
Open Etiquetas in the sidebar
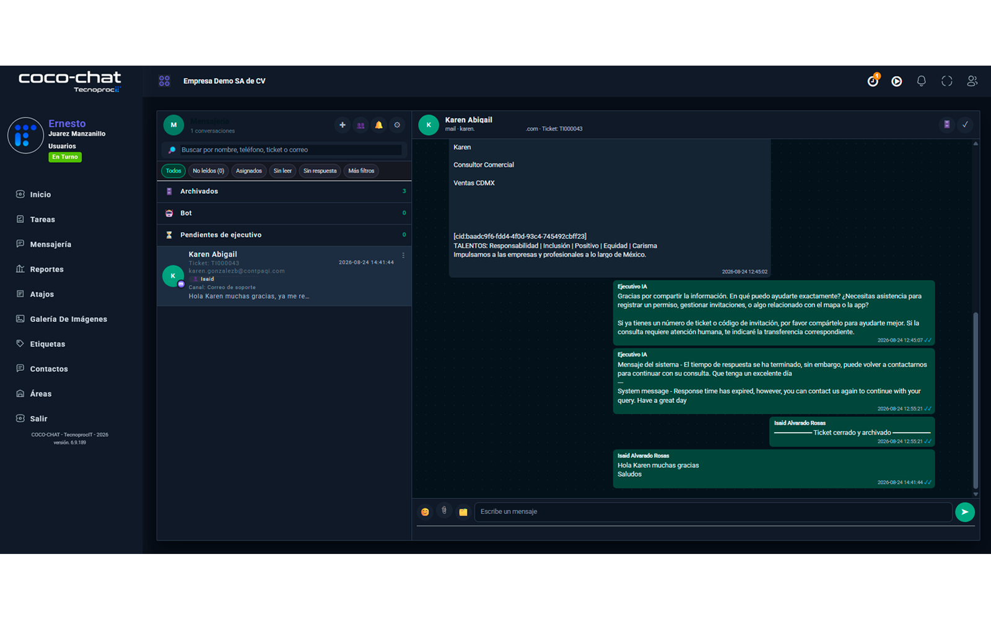48,344
